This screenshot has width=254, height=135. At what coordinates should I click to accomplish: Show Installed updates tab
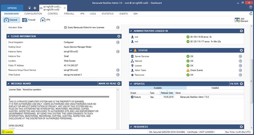tap(215, 88)
